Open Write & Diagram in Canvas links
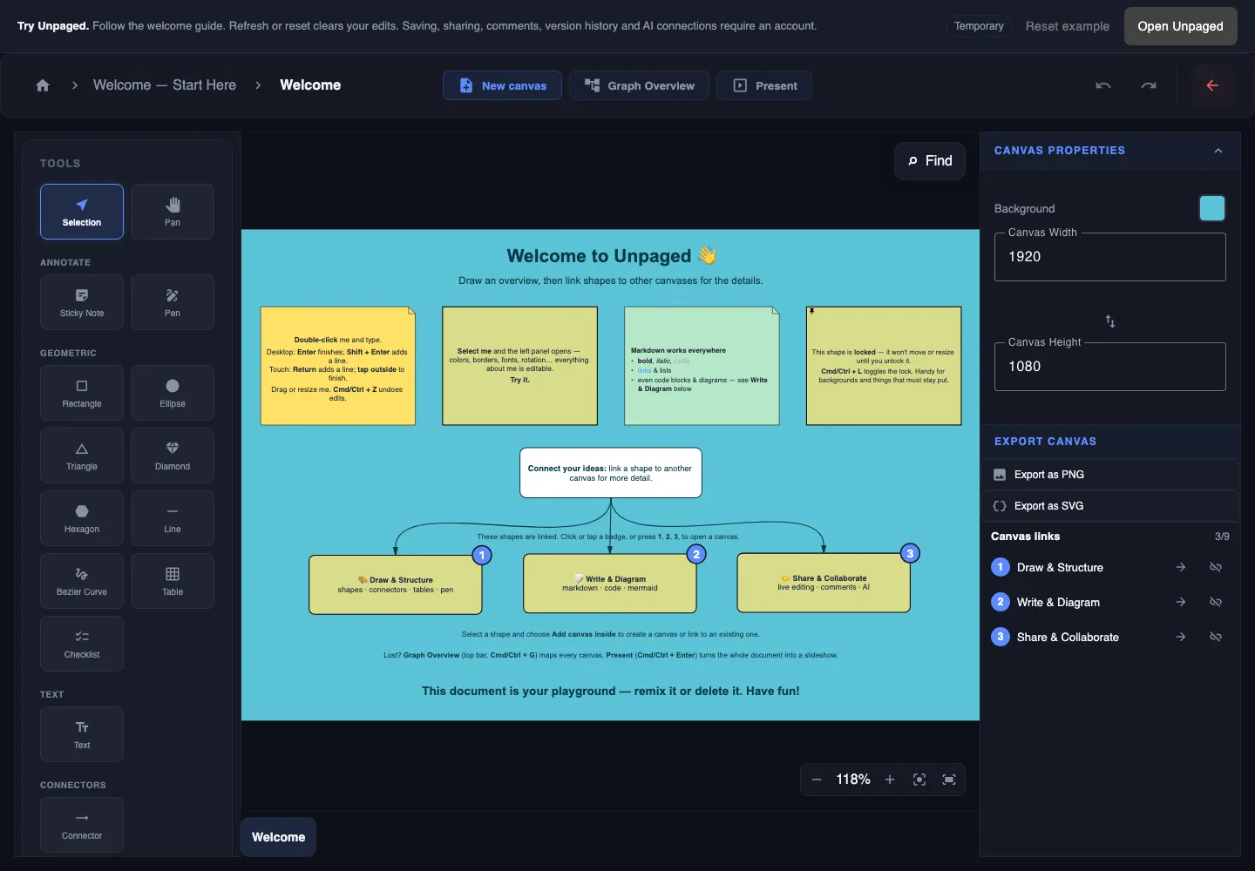 pyautogui.click(x=1058, y=602)
